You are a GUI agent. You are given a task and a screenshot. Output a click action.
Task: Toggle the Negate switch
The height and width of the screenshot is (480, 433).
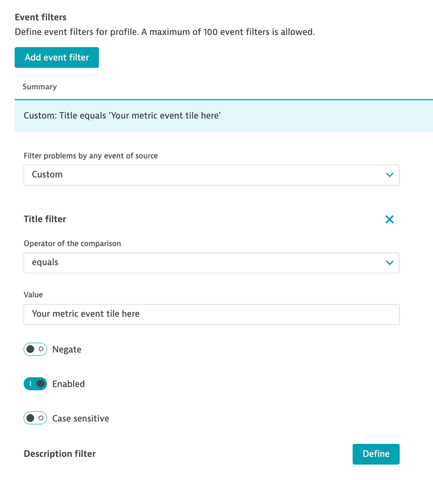35,349
